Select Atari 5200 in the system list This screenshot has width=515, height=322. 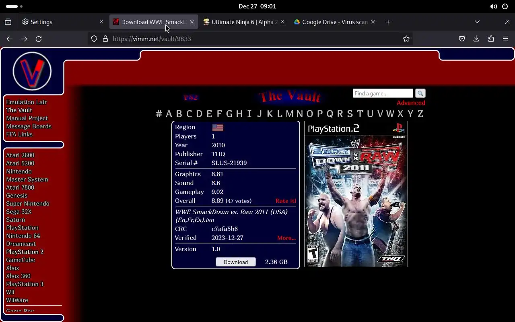[20, 163]
